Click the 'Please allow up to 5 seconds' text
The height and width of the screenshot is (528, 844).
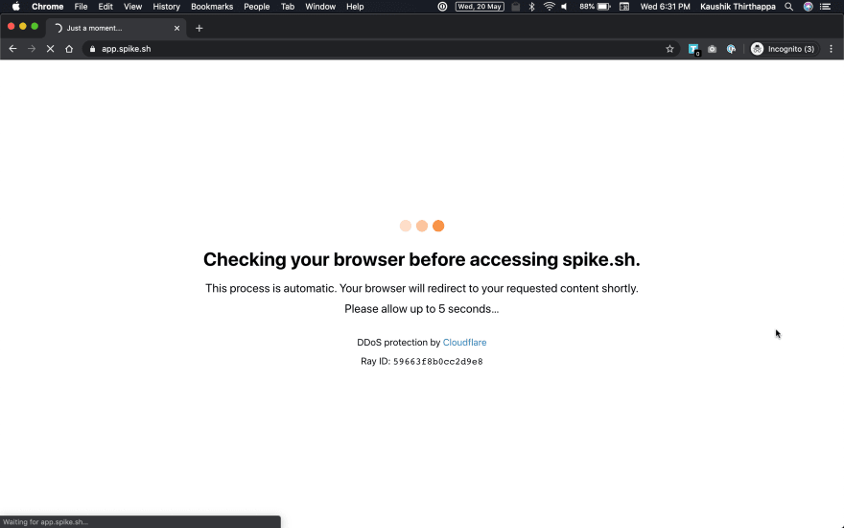pyautogui.click(x=421, y=309)
